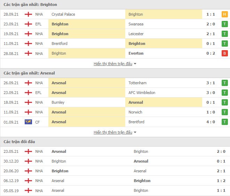230x196 pixels.
Task: Click the Brentford vs Brighton 0:1 score
Action: point(211,44)
